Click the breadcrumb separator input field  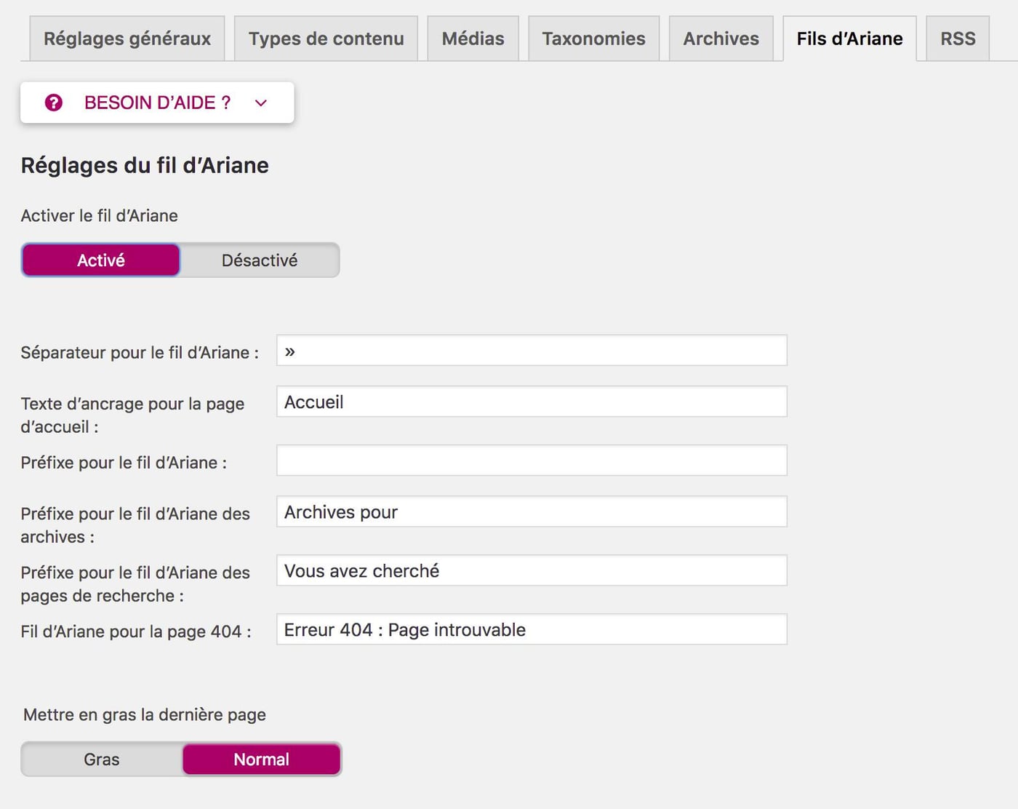pyautogui.click(x=531, y=351)
